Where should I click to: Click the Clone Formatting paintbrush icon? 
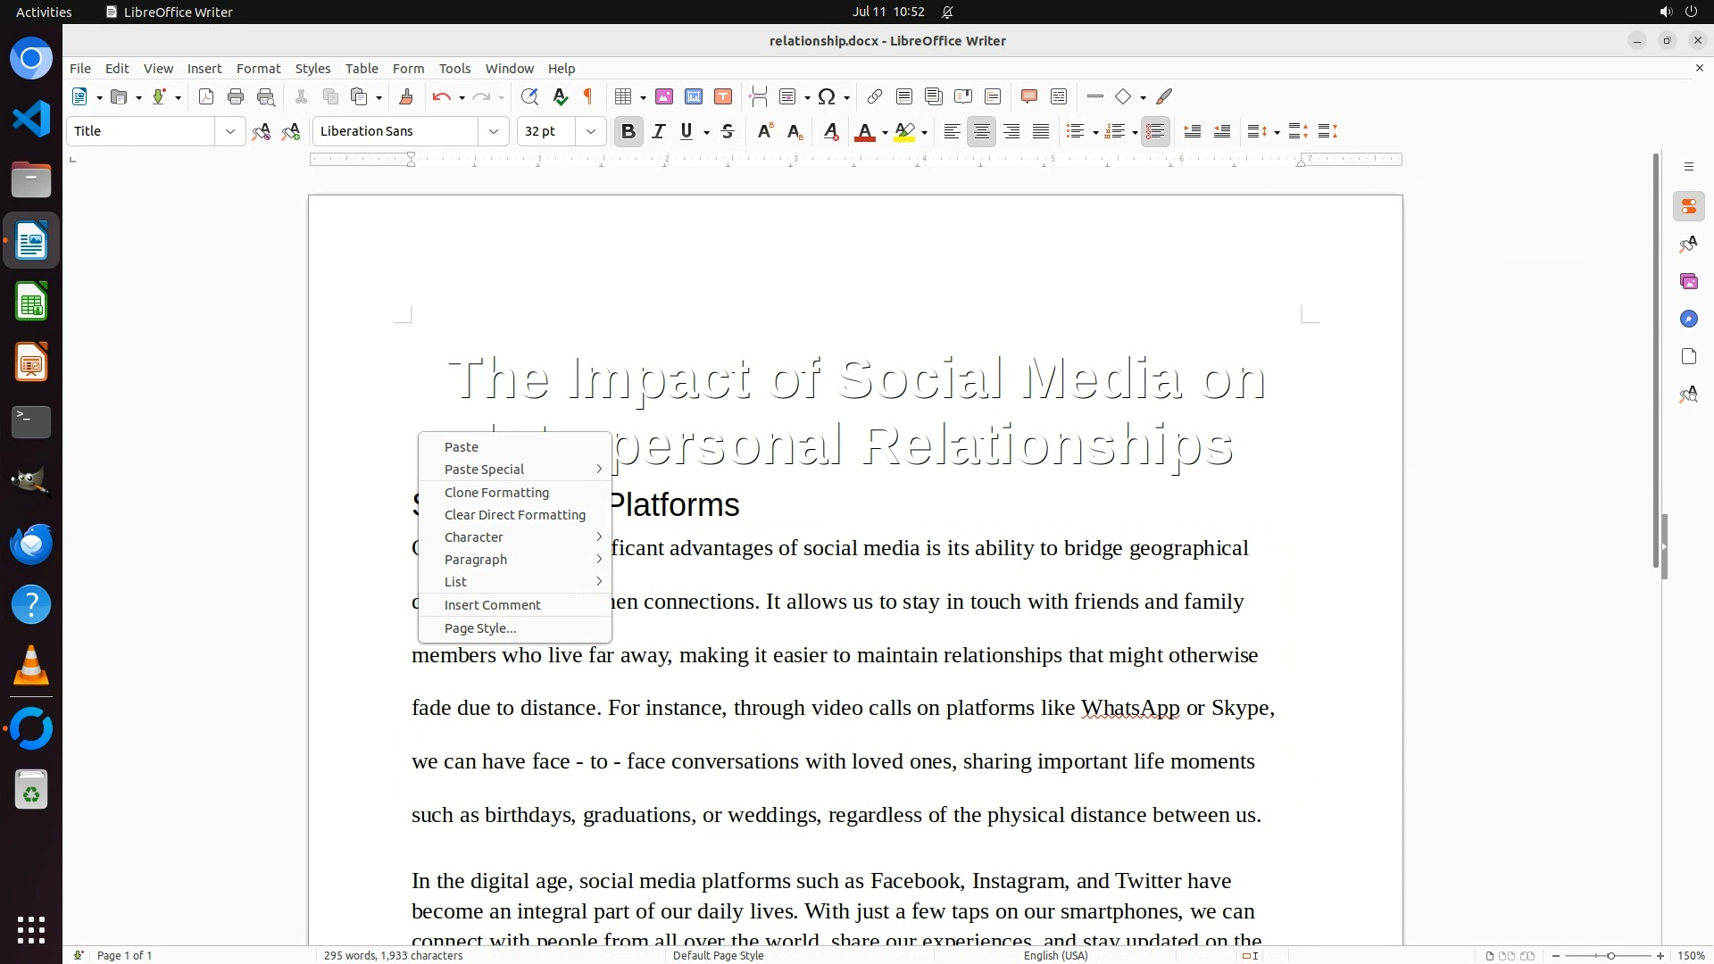[405, 97]
